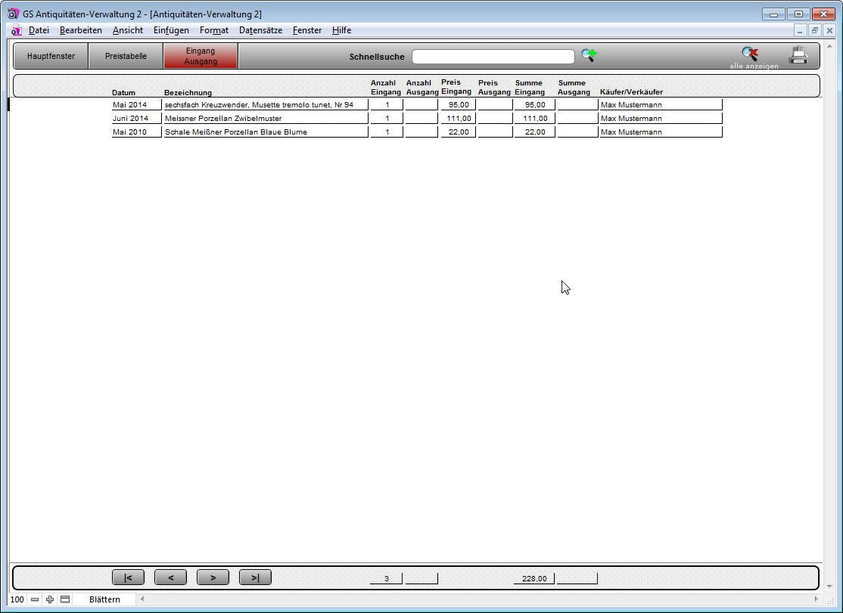The width and height of the screenshot is (843, 613).
Task: Open the Blättern mode dropdown
Action: pos(104,599)
